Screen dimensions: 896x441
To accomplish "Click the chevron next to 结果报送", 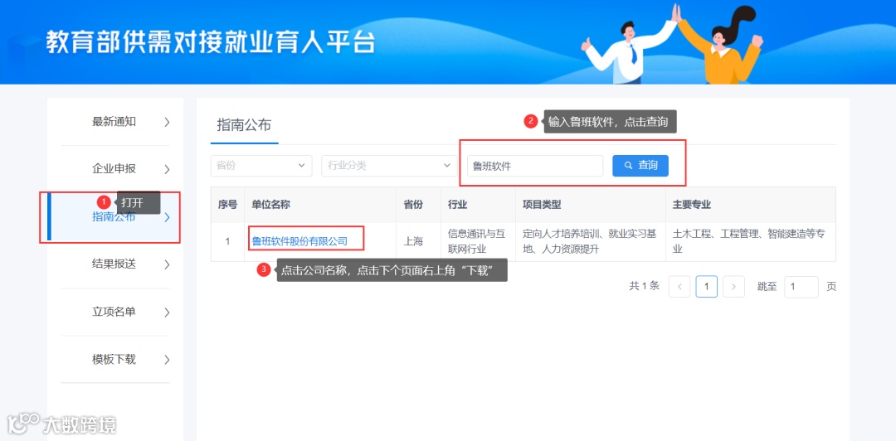I will [167, 264].
